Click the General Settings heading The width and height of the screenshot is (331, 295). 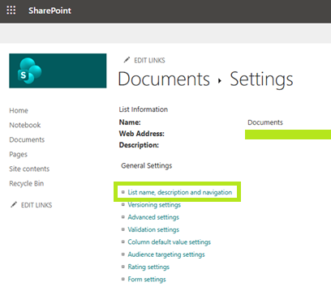pyautogui.click(x=147, y=165)
